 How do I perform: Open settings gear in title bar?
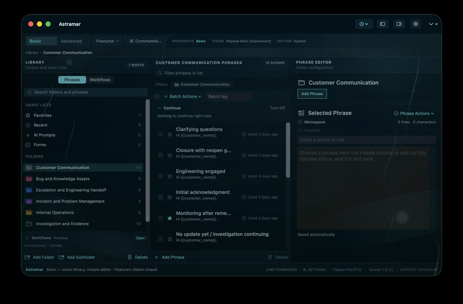click(x=415, y=24)
